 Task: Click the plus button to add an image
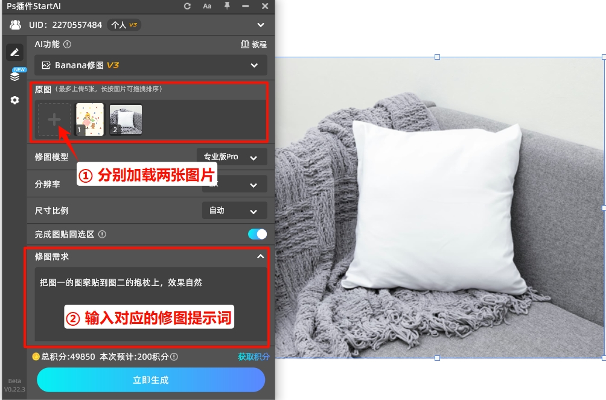pos(54,119)
